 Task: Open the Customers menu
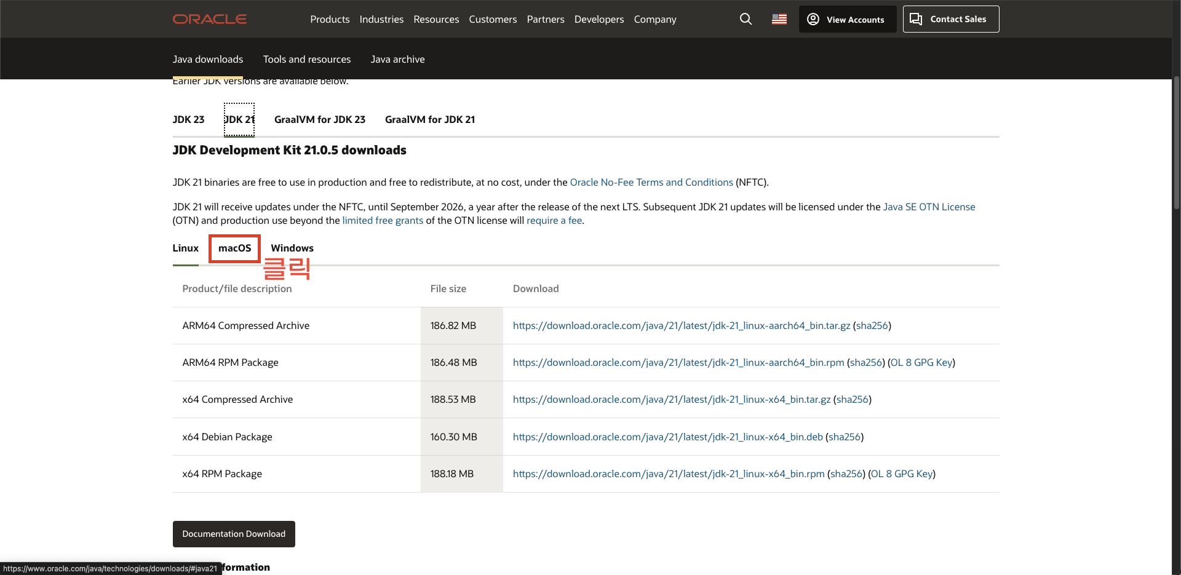pos(493,19)
